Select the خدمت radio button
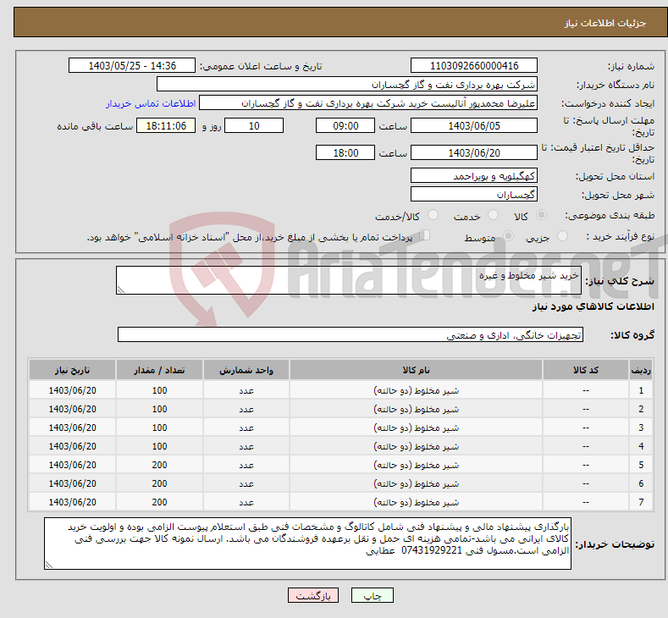Screen dimensions: 668x618 [493, 215]
